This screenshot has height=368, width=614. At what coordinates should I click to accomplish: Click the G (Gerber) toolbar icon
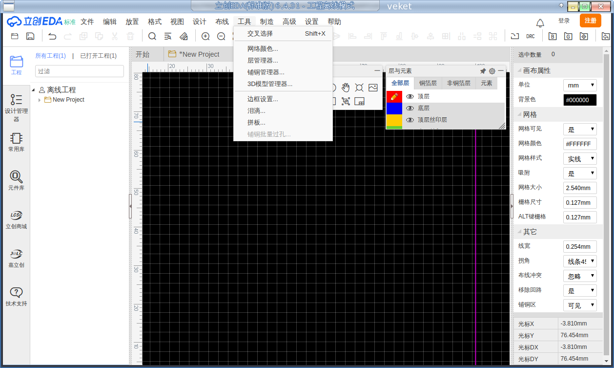coord(568,36)
